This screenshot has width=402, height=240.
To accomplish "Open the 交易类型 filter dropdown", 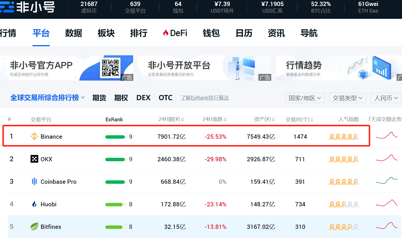I will [x=347, y=98].
